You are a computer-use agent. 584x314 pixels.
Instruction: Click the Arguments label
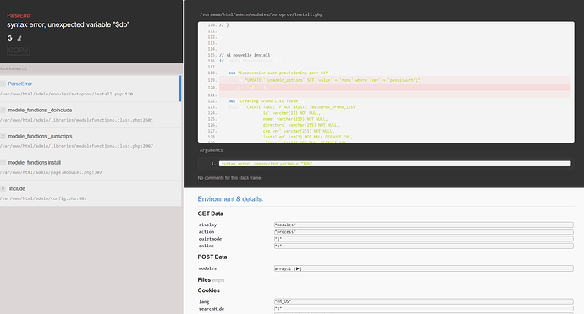tap(212, 150)
